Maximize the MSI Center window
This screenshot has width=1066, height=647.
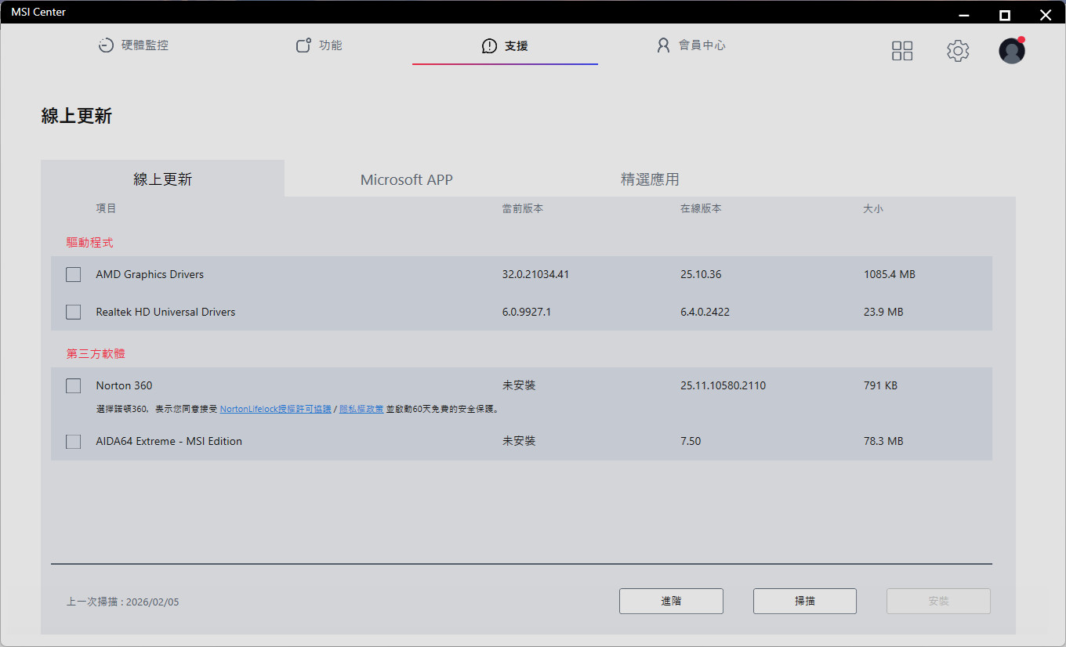click(1004, 15)
